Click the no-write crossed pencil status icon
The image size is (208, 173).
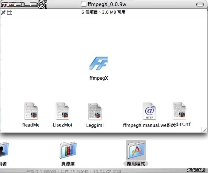3,12
